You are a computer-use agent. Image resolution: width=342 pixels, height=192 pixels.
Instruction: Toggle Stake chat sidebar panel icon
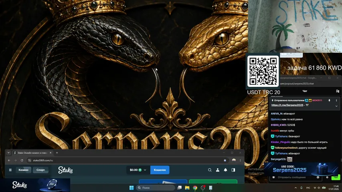point(233,170)
